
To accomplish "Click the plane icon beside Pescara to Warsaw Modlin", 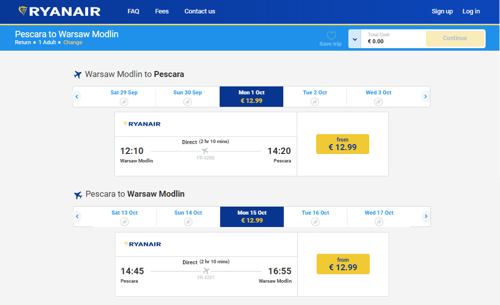I will (78, 195).
